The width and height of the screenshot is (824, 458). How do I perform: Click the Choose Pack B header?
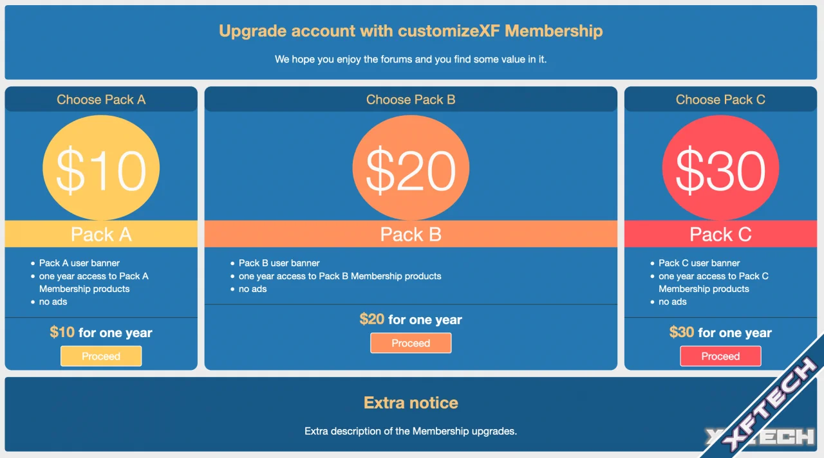[411, 99]
